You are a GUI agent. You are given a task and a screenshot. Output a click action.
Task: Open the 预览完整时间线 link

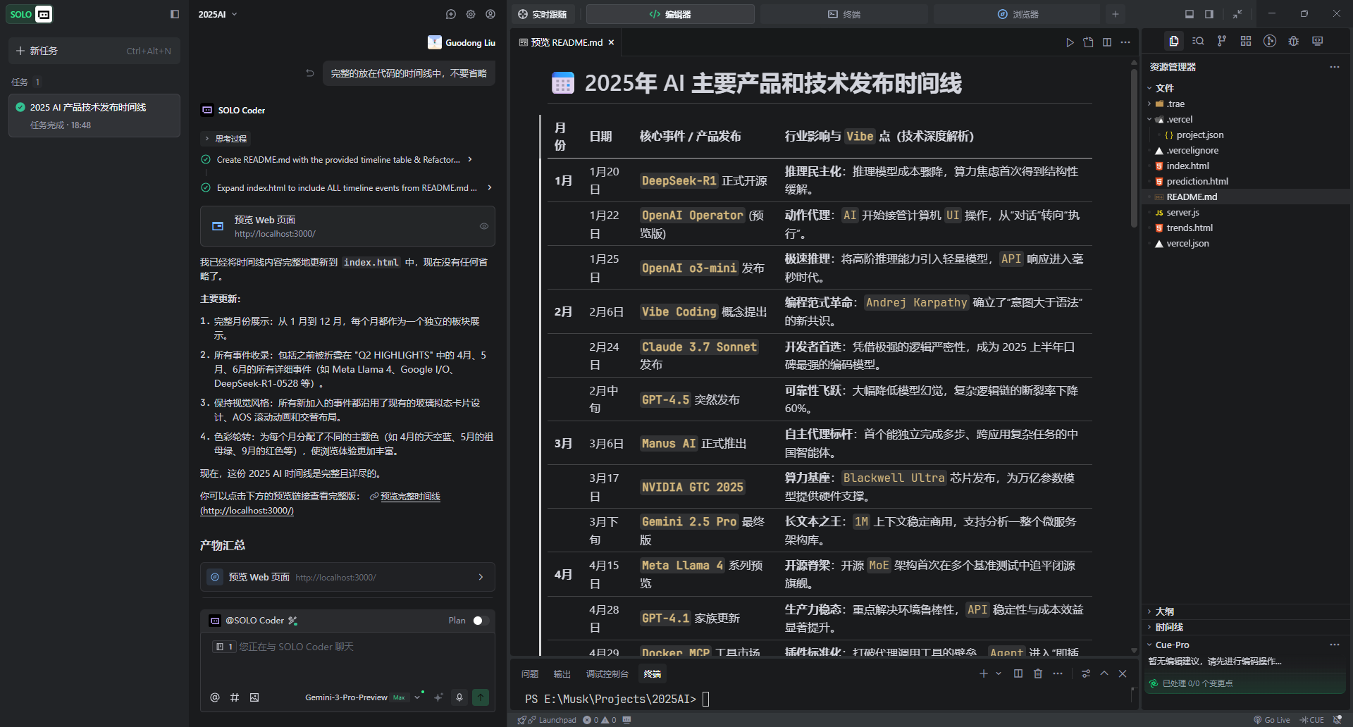point(410,497)
